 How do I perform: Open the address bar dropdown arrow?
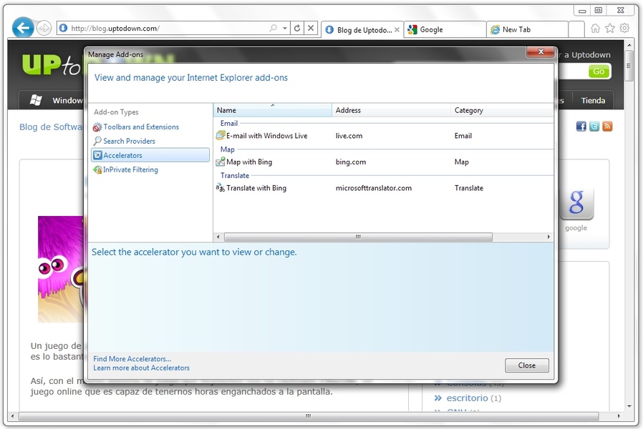coord(285,29)
